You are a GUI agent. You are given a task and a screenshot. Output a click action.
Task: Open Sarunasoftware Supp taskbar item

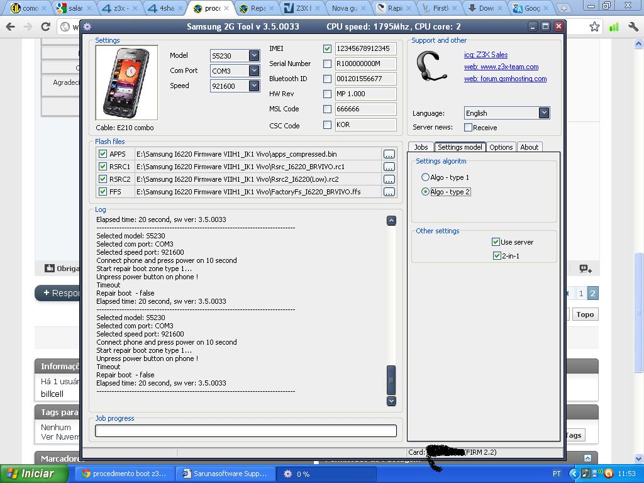tap(226, 474)
